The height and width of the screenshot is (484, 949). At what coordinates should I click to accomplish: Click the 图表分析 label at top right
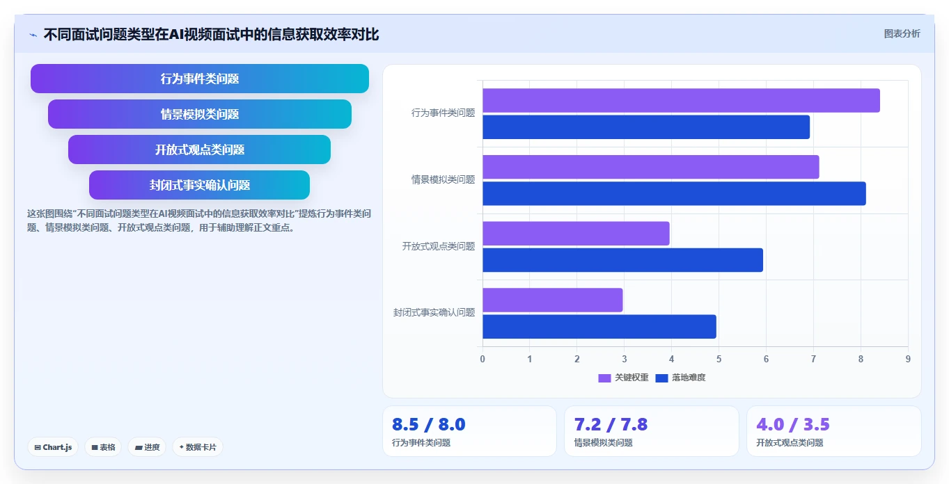[x=902, y=34]
